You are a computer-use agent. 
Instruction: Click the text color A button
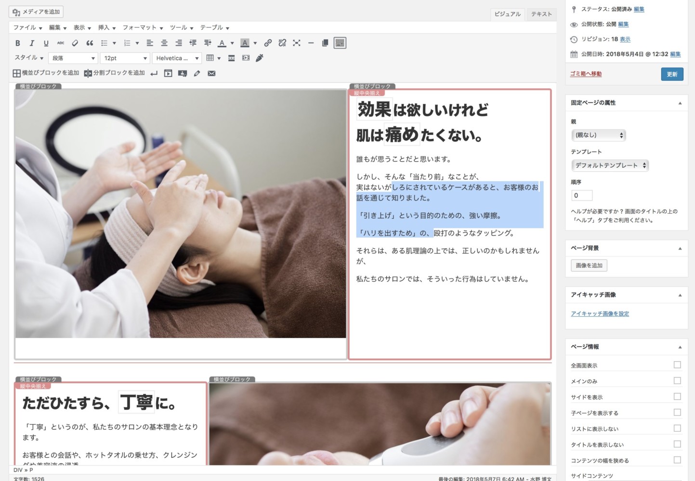pyautogui.click(x=222, y=43)
